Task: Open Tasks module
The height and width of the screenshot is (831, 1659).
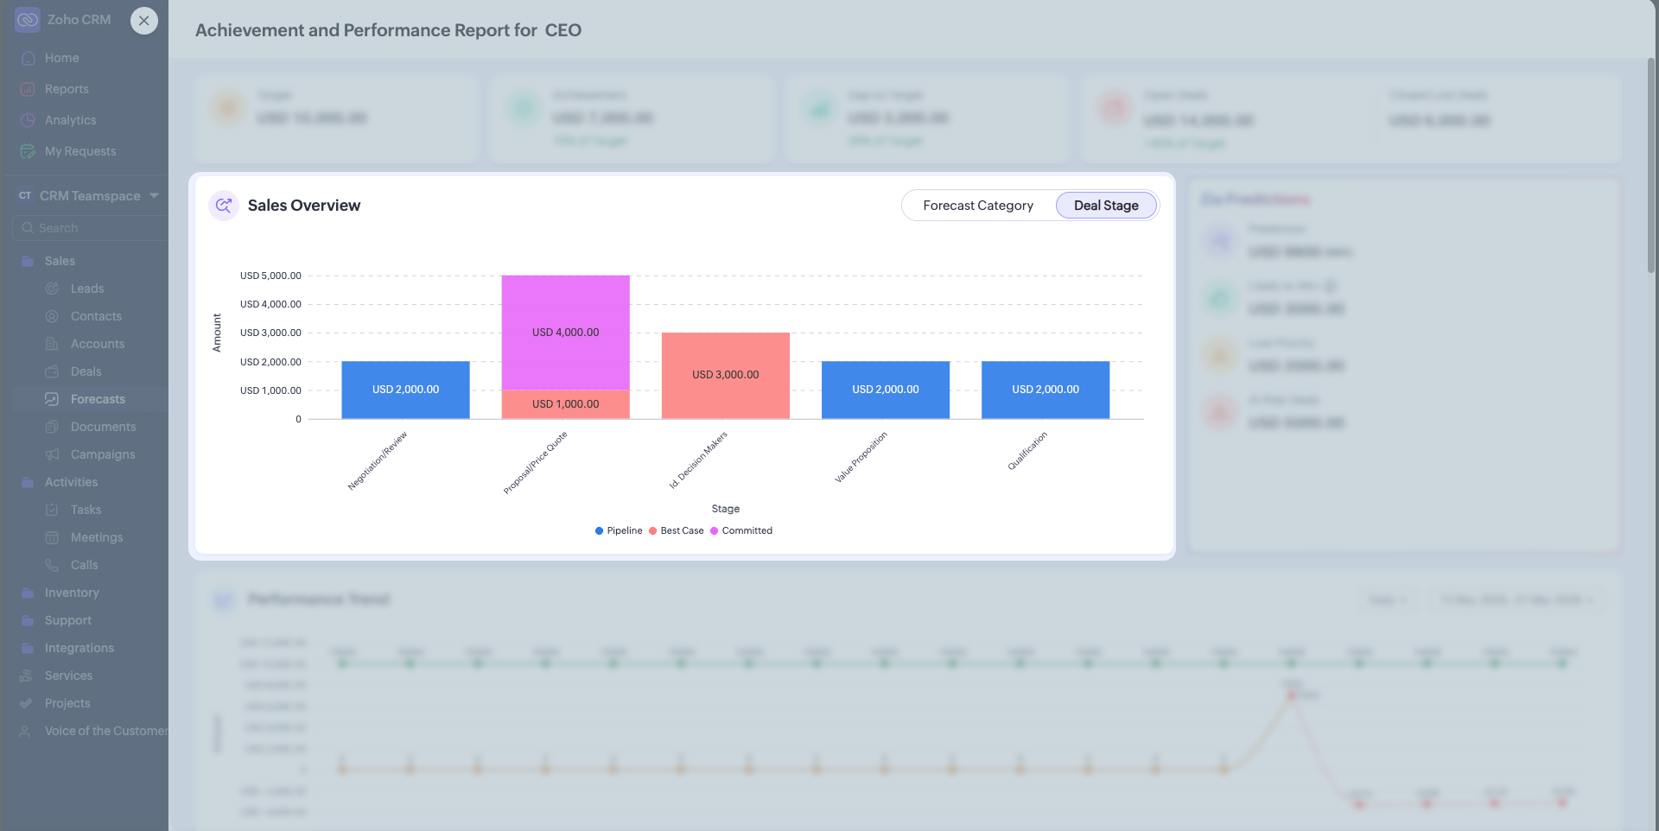Action: point(86,510)
